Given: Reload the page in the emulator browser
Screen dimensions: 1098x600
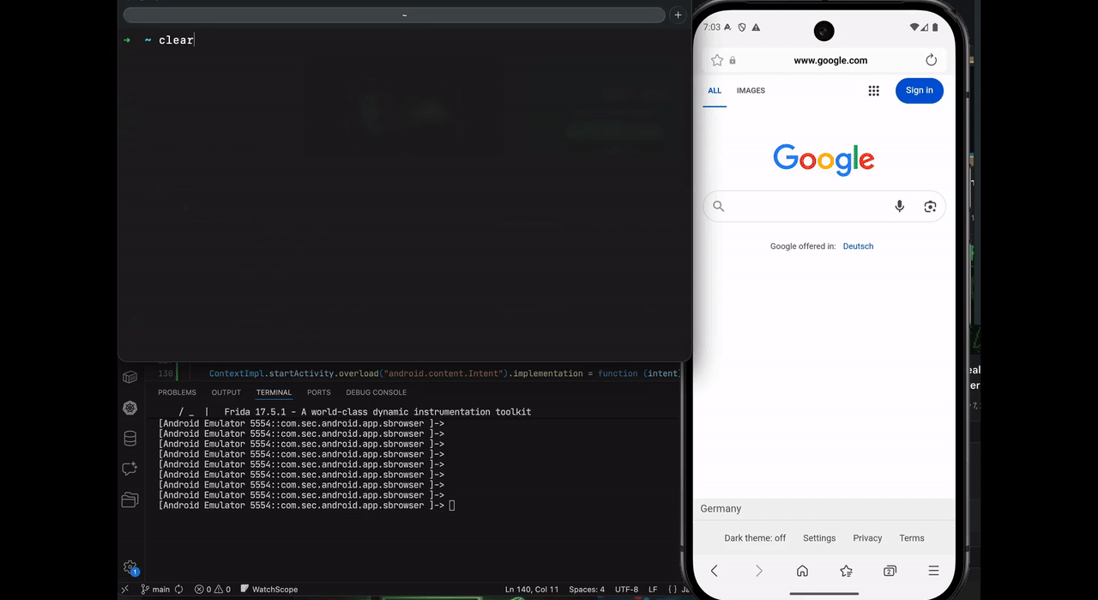Looking at the screenshot, I should (x=931, y=60).
